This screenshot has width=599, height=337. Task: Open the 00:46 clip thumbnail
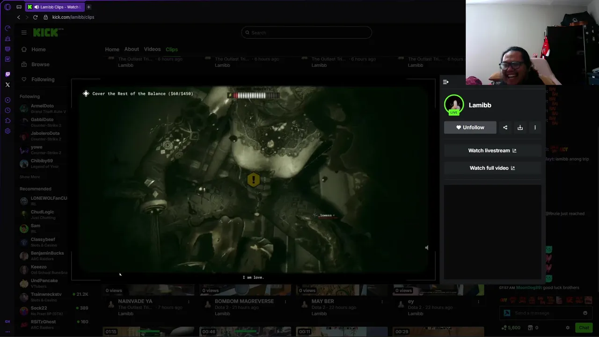coord(245,331)
